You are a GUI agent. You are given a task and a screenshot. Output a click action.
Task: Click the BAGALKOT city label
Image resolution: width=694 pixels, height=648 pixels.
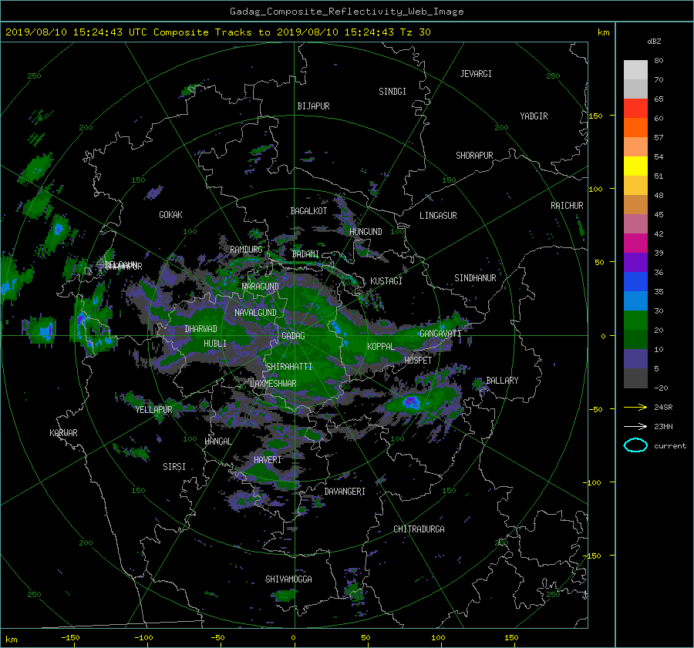coord(308,211)
